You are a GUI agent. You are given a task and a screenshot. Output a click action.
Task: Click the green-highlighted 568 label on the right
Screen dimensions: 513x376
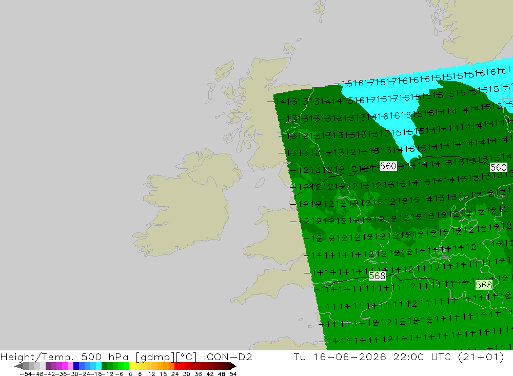coord(484,285)
